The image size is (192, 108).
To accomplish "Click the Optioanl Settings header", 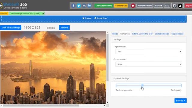I will click(x=149, y=78).
